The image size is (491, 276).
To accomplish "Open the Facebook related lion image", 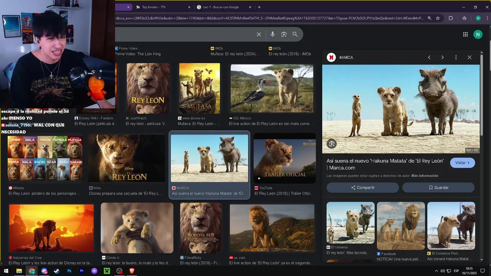I will [x=401, y=226].
